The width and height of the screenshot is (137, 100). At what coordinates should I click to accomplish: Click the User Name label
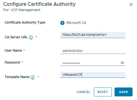coord(13,51)
